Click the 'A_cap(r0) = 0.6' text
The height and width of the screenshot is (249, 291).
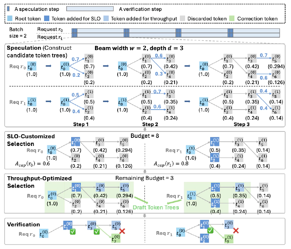point(32,164)
